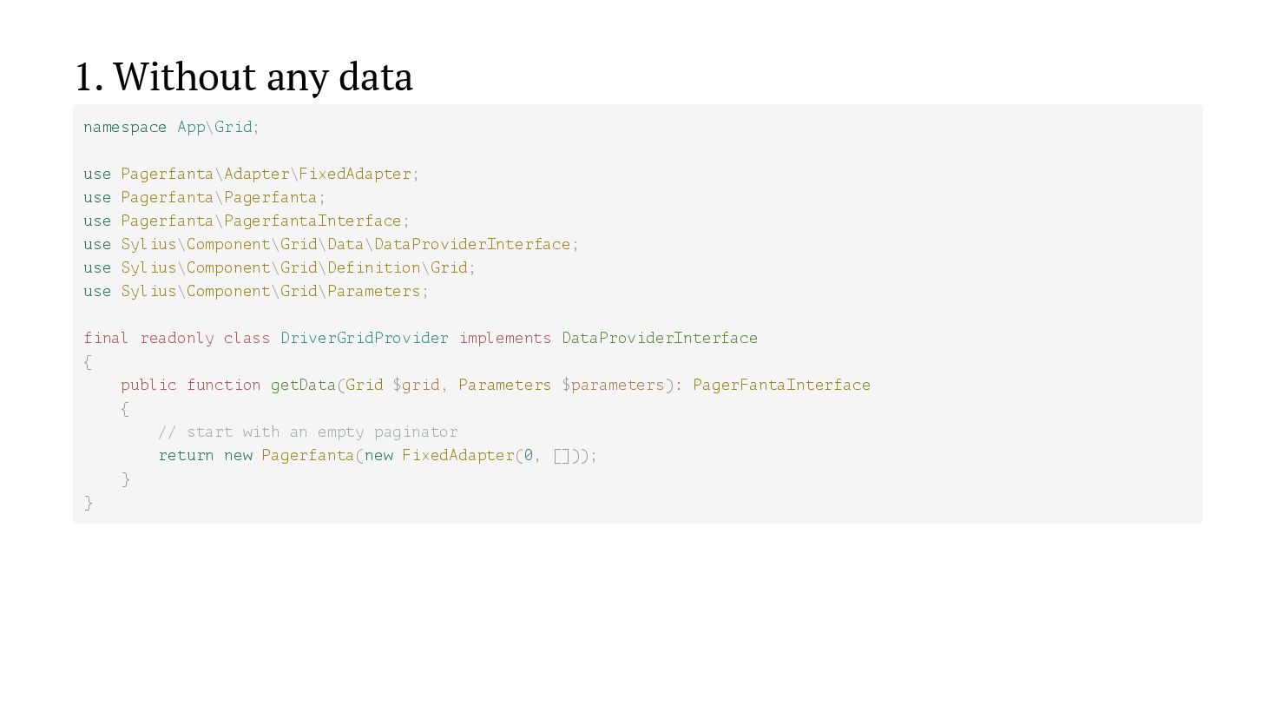Click the "public function" keywords
The image size is (1276, 719).
click(190, 385)
